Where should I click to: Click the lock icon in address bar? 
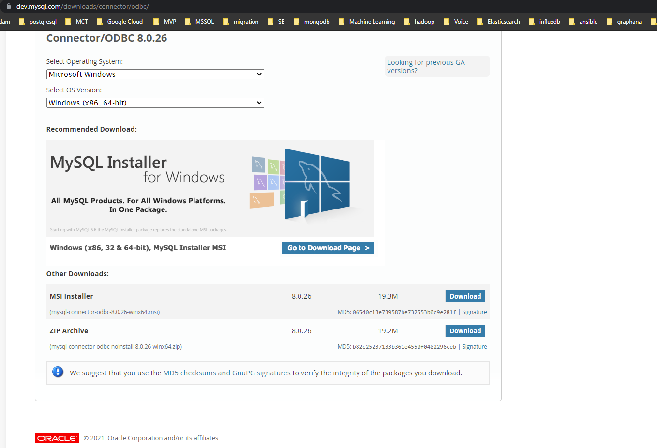(x=8, y=6)
